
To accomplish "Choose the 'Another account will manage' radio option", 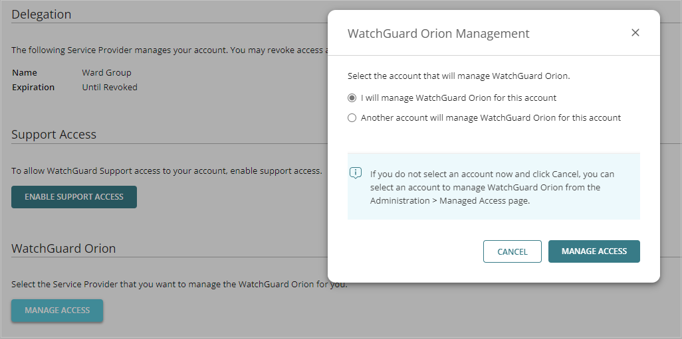I will coord(352,117).
